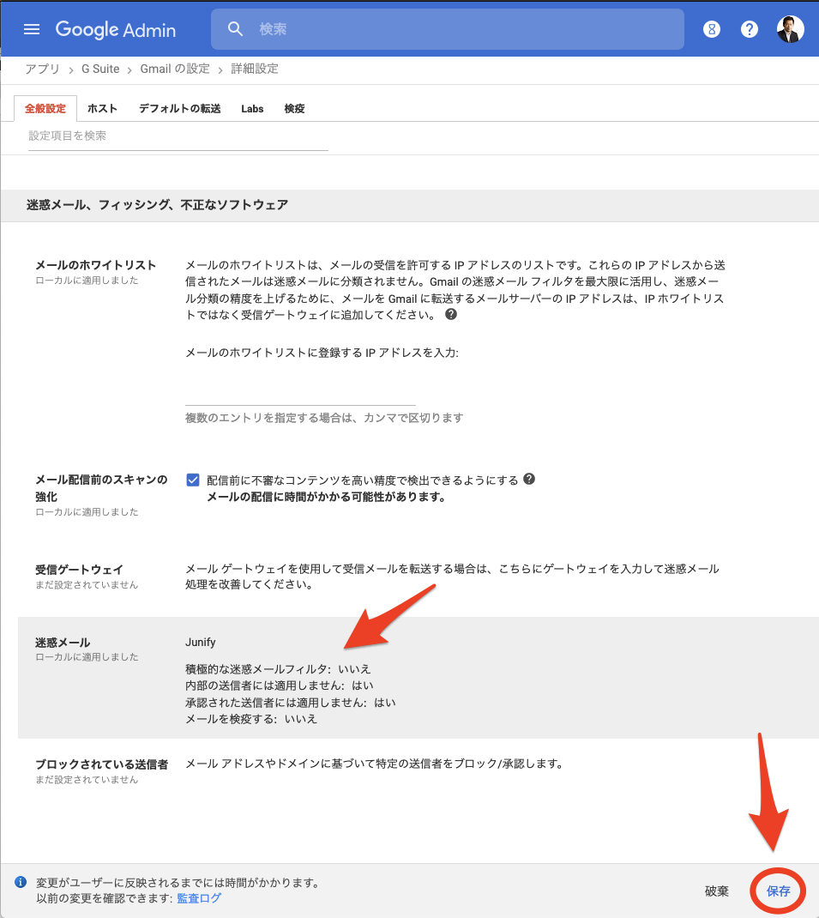Toggle the enhanced pre-delivery scanning checkbox

[193, 480]
